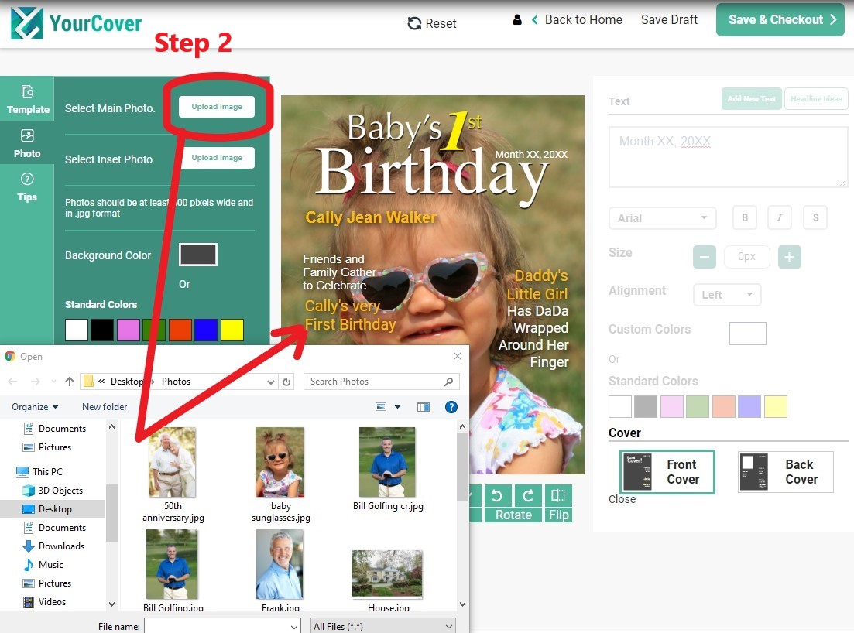Select the yellow standard background color
Image resolution: width=854 pixels, height=633 pixels.
click(232, 330)
